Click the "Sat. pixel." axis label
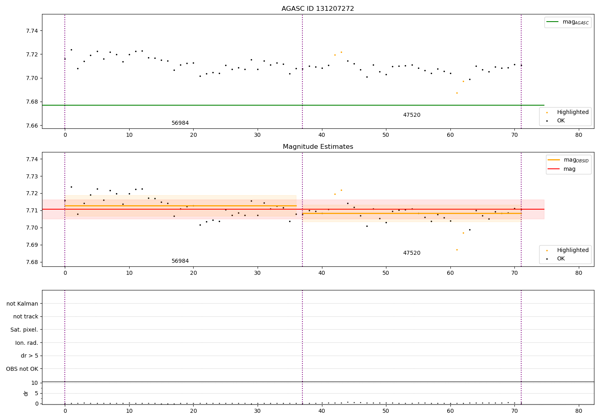 coord(24,330)
